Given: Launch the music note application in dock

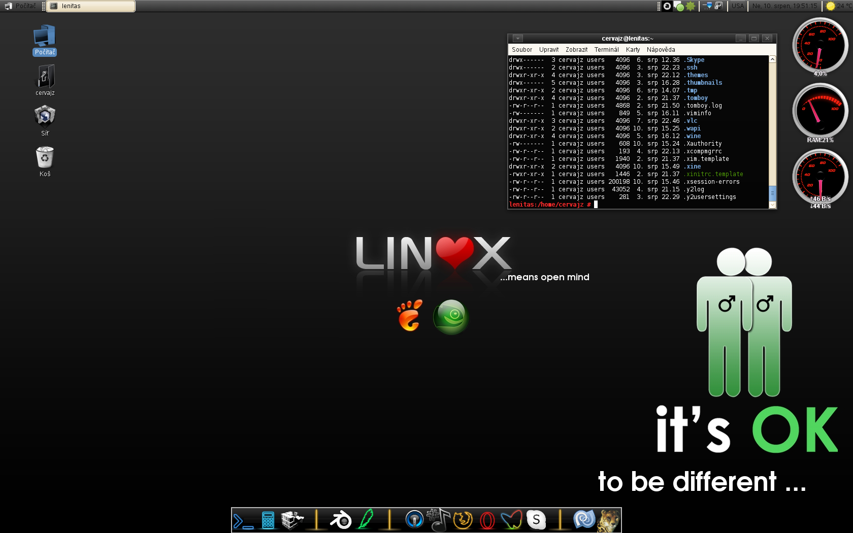Looking at the screenshot, I should (438, 520).
